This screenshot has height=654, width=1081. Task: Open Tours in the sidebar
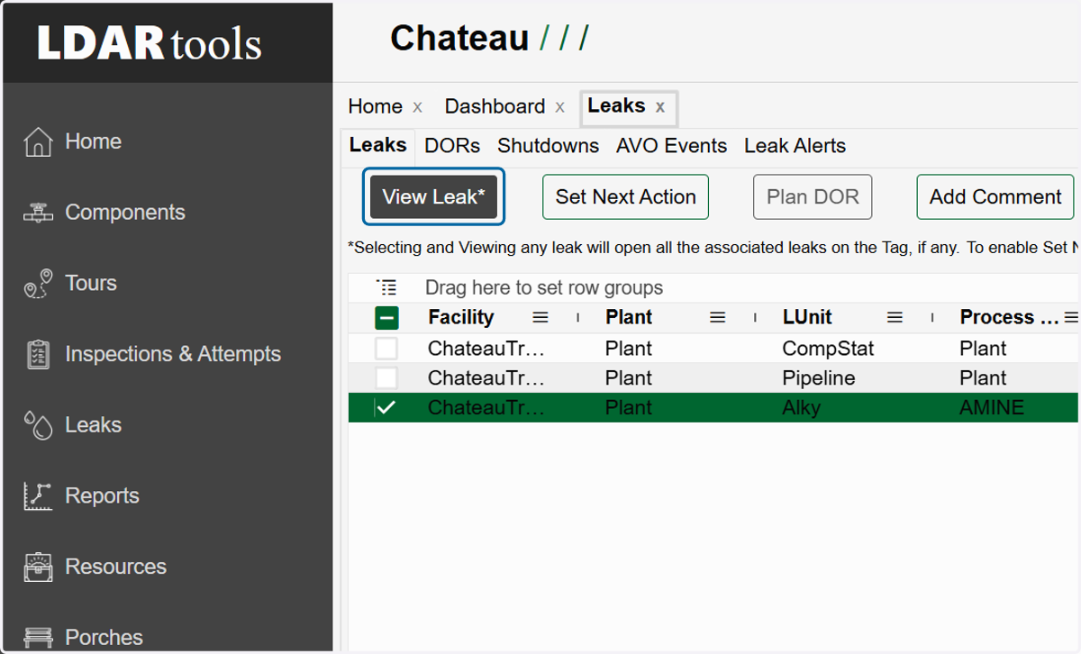91,283
